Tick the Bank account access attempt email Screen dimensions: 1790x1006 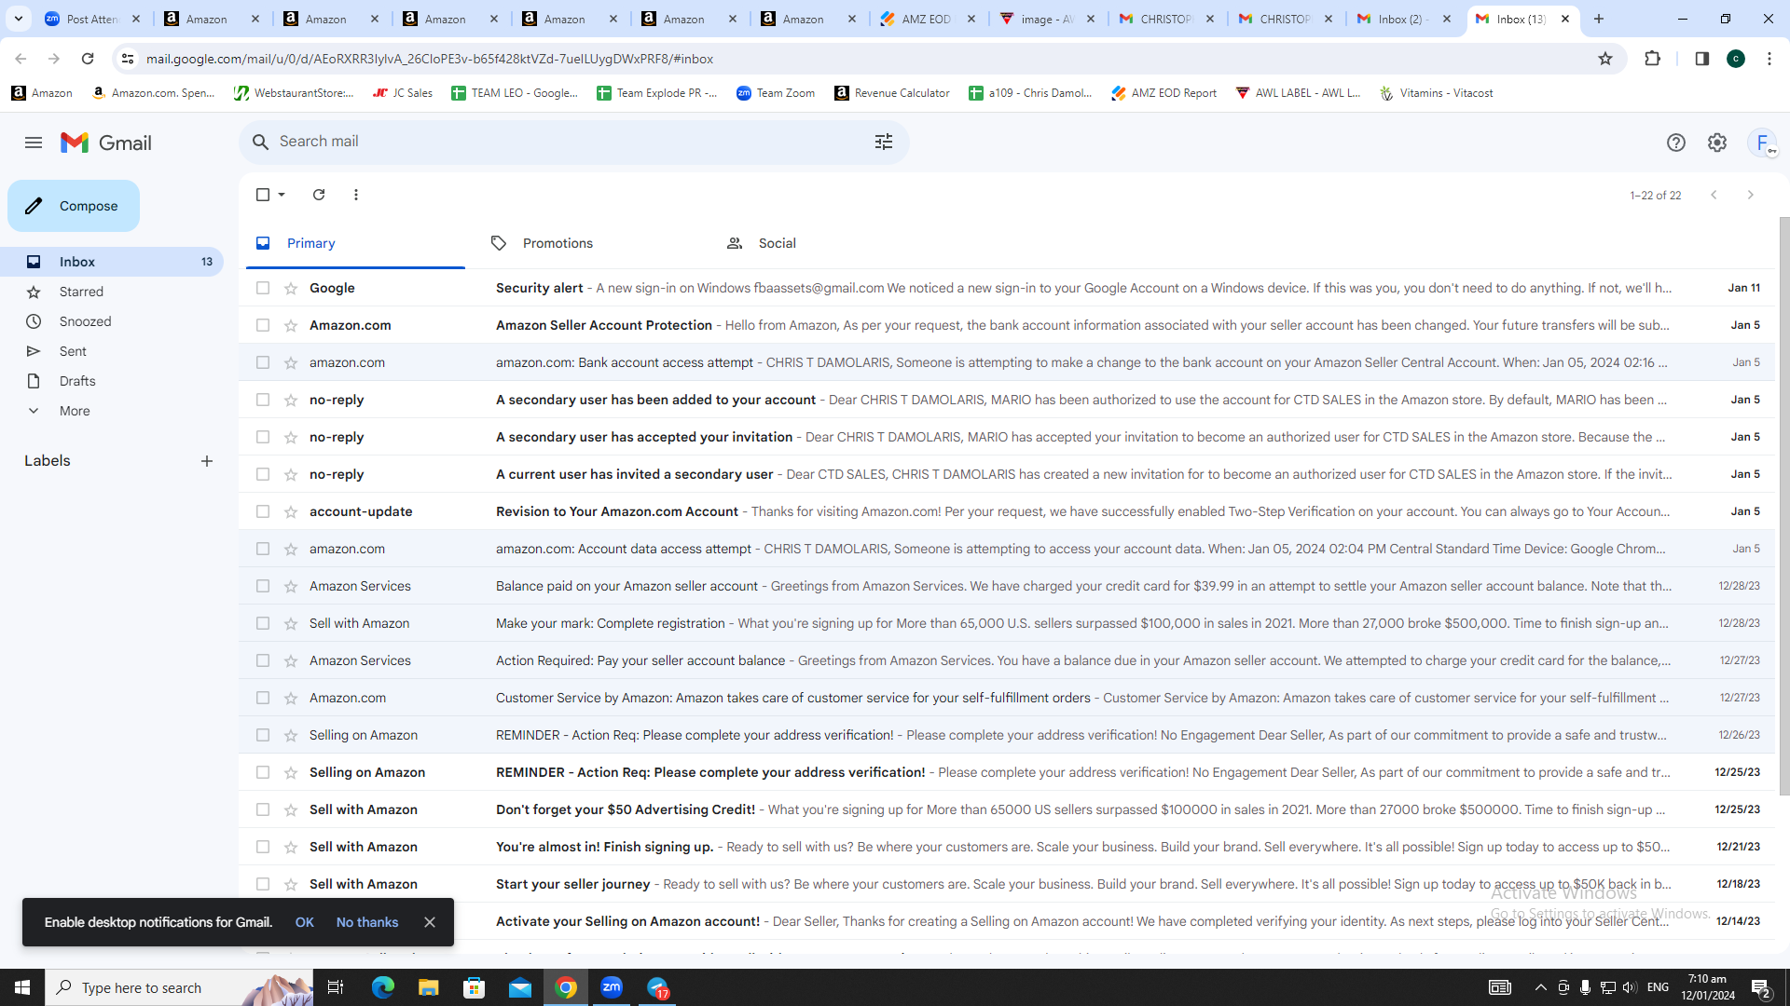click(x=262, y=362)
